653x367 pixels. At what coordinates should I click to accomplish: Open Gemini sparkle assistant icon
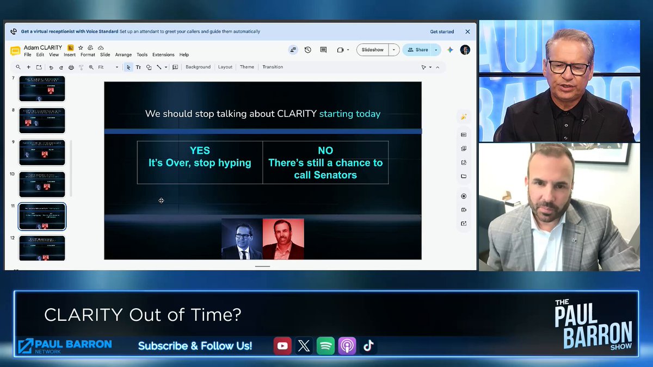(x=451, y=49)
